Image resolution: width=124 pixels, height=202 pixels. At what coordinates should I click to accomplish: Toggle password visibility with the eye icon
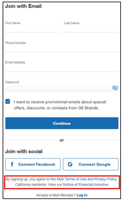pyautogui.click(x=115, y=88)
